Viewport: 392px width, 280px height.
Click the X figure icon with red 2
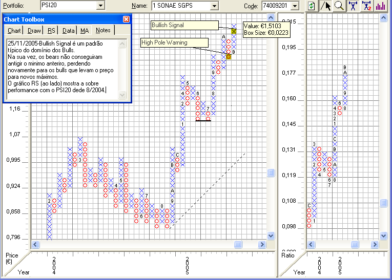click(366, 6)
